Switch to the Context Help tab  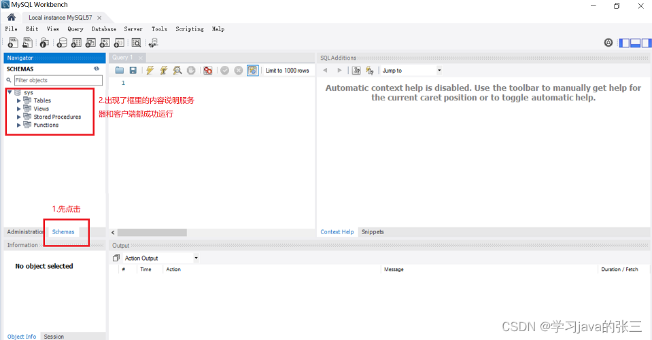(337, 231)
